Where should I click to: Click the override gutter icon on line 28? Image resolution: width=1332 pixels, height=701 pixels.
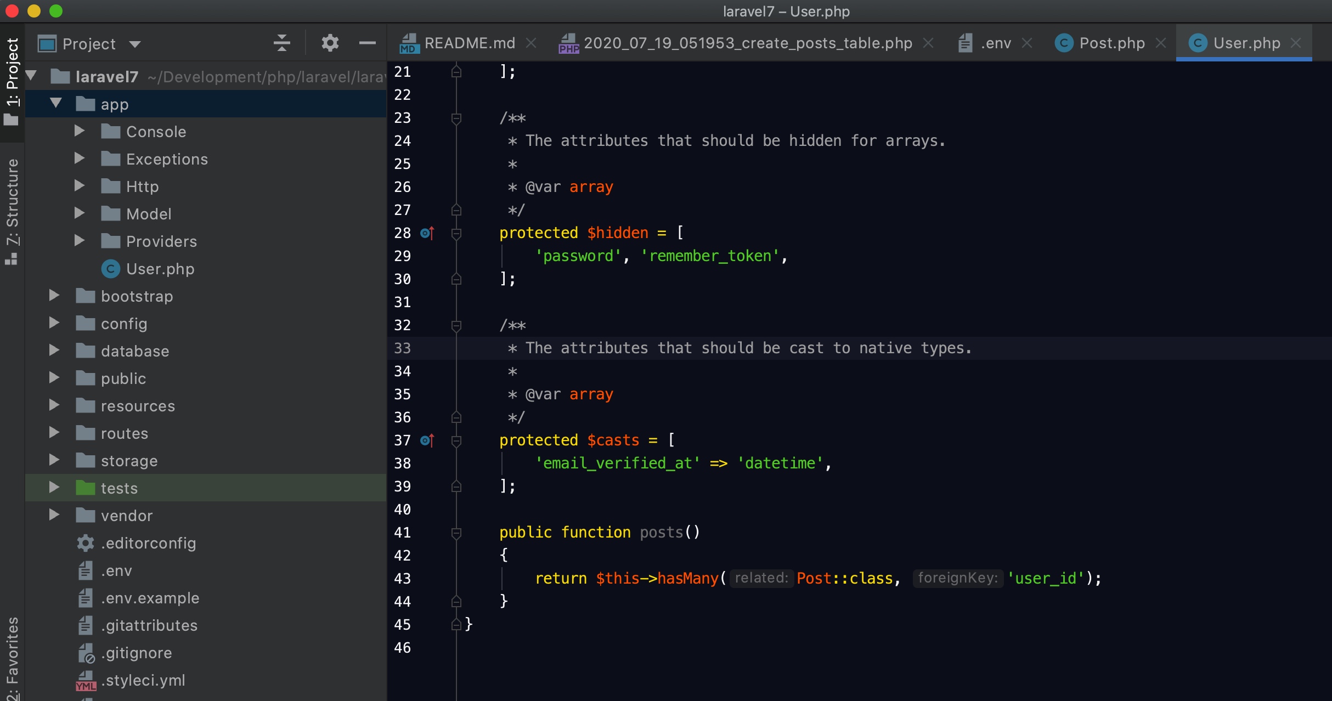point(427,233)
